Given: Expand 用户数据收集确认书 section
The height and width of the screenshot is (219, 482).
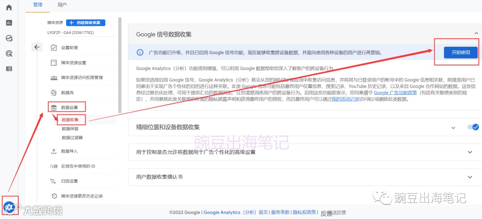Looking at the screenshot, I should [x=470, y=177].
